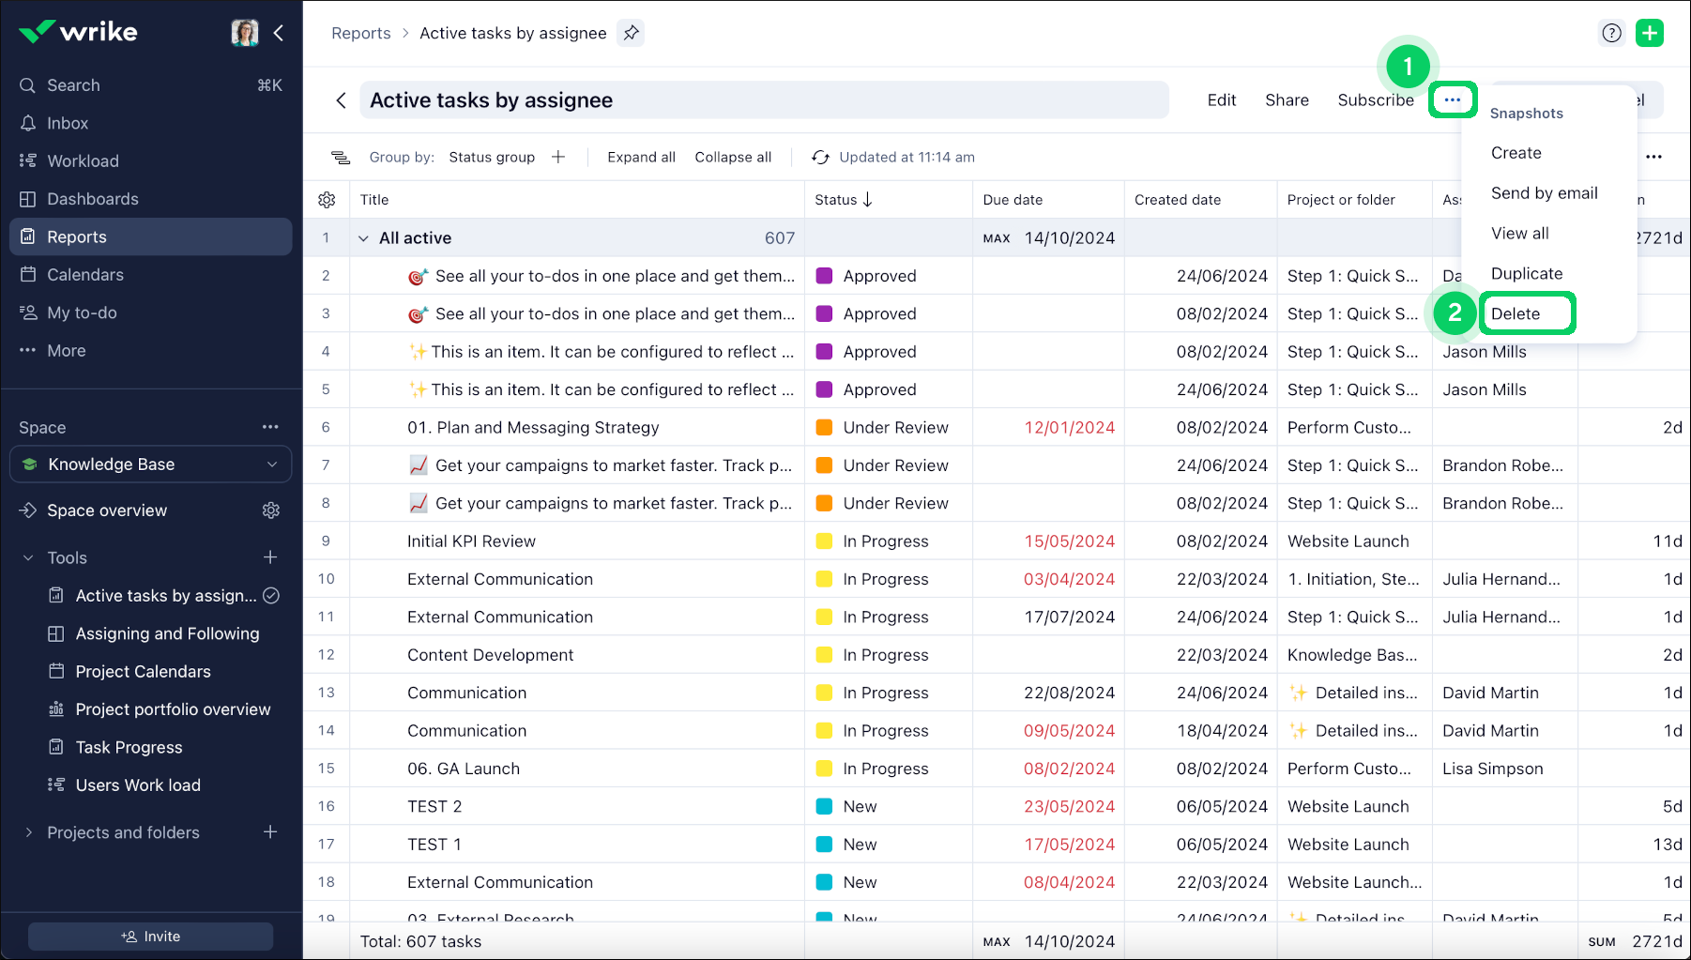This screenshot has height=960, width=1691.
Task: Select Delete from the menu
Action: point(1516,314)
